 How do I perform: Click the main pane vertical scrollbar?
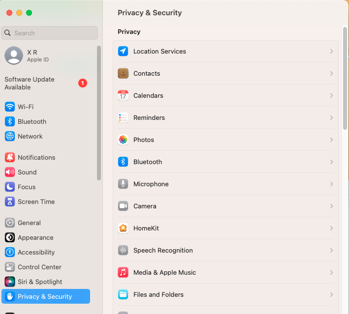coord(345,78)
